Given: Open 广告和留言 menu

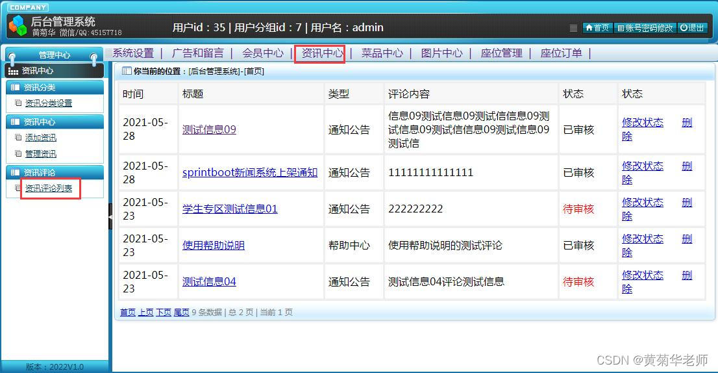Looking at the screenshot, I should 198,53.
